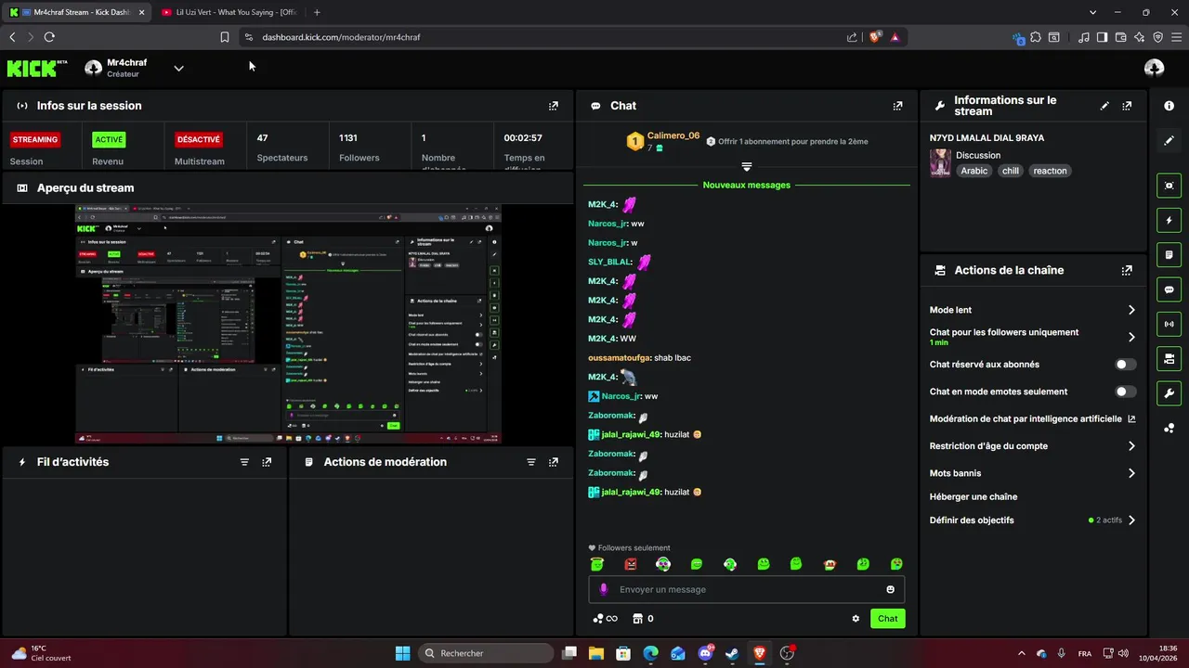Open chat settings gear icon
The image size is (1189, 668).
tap(856, 619)
